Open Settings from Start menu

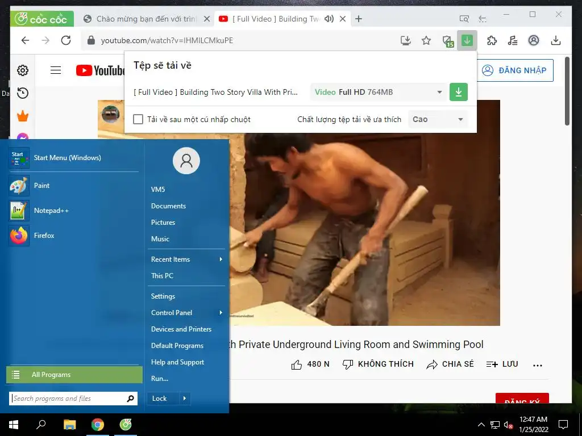point(163,296)
